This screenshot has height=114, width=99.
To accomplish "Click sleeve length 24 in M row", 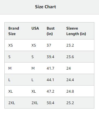I will point(68,68).
